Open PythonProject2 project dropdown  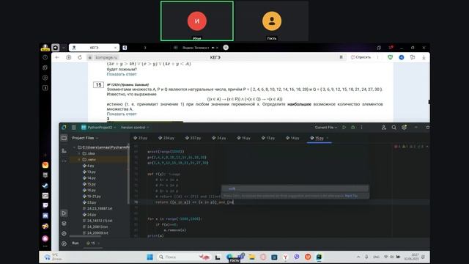98,128
